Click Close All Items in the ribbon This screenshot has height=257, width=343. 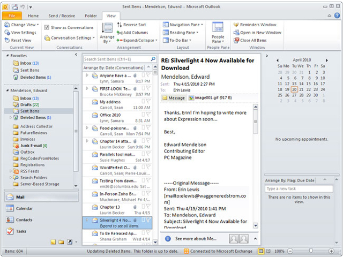point(250,41)
